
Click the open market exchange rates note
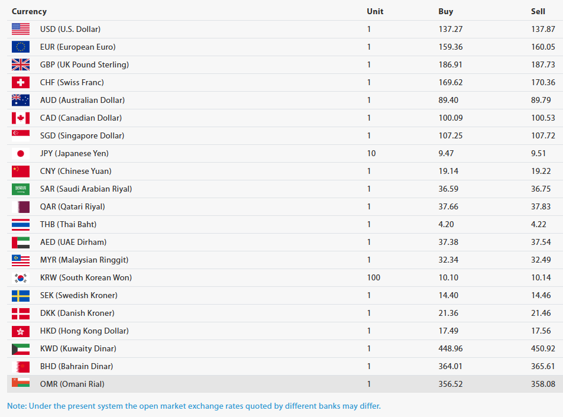click(194, 406)
